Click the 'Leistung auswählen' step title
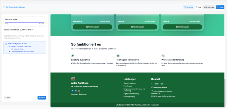The image size is (227, 109). [x=80, y=60]
